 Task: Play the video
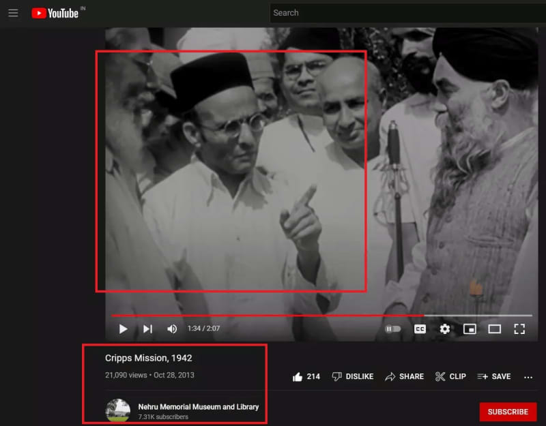(x=124, y=329)
